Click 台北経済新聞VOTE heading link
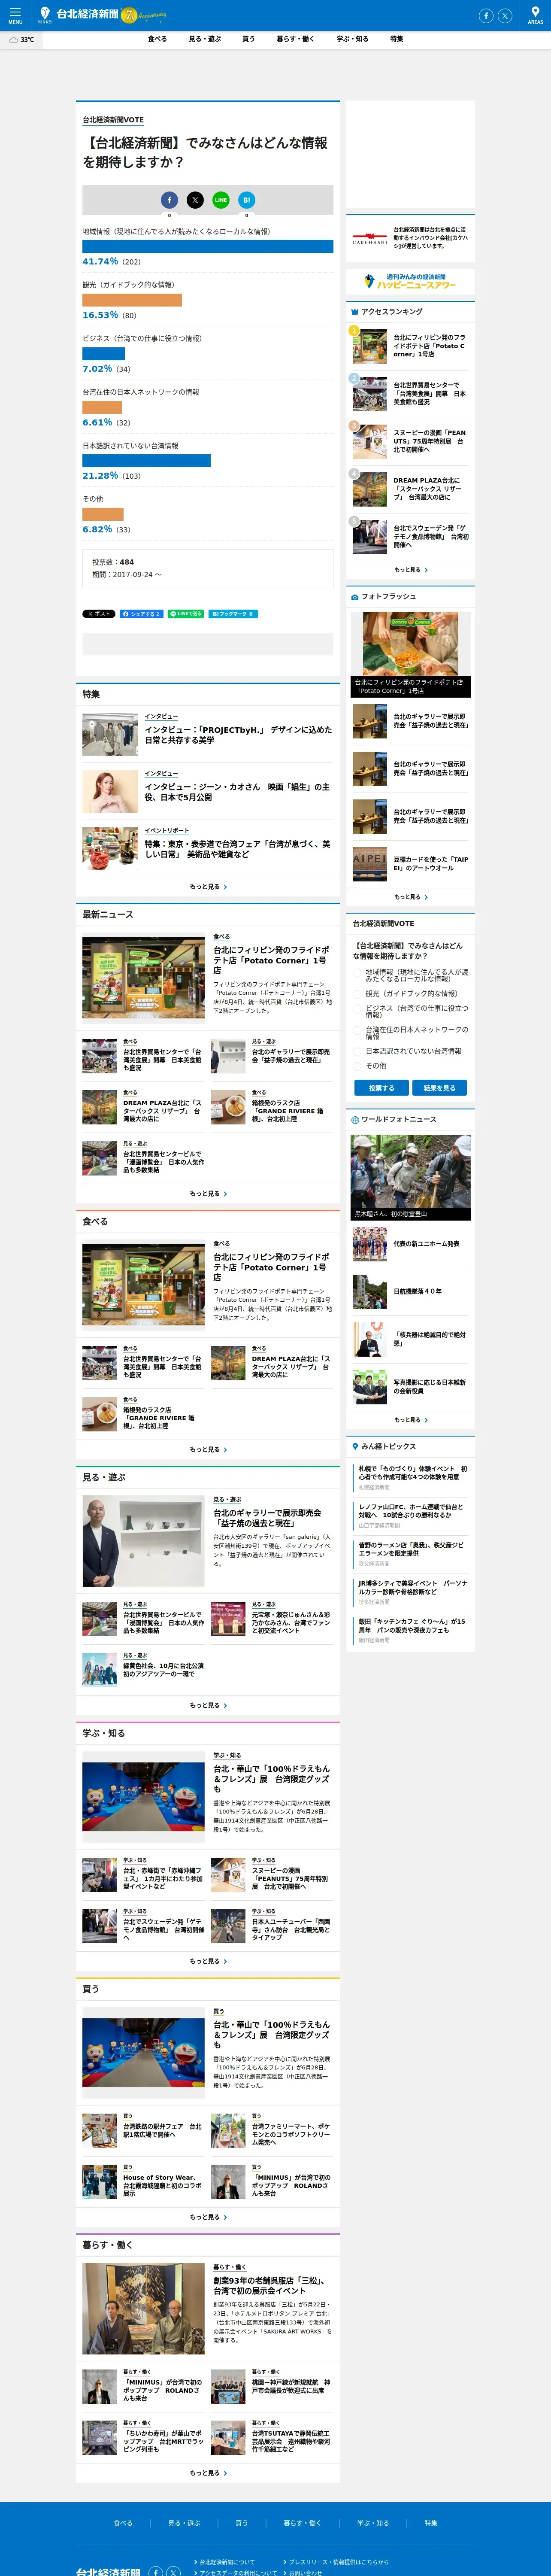The height and width of the screenshot is (2576, 551). [x=113, y=120]
